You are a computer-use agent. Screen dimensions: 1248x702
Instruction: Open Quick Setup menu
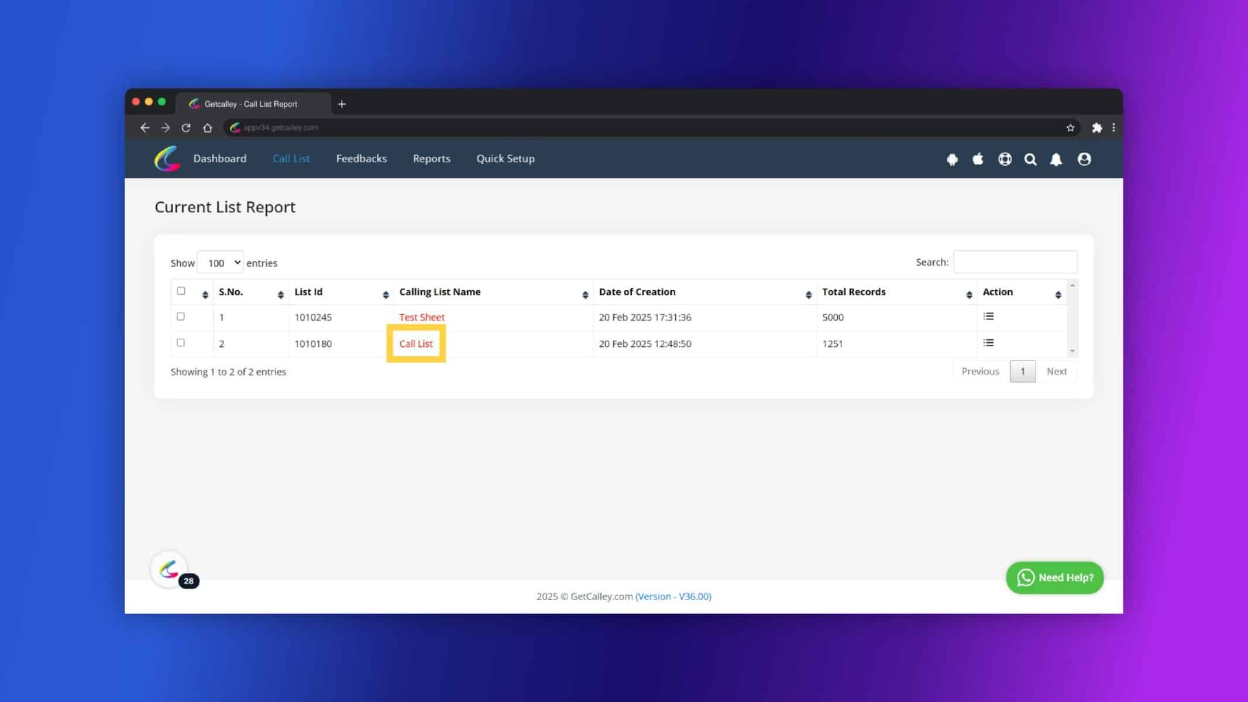505,159
